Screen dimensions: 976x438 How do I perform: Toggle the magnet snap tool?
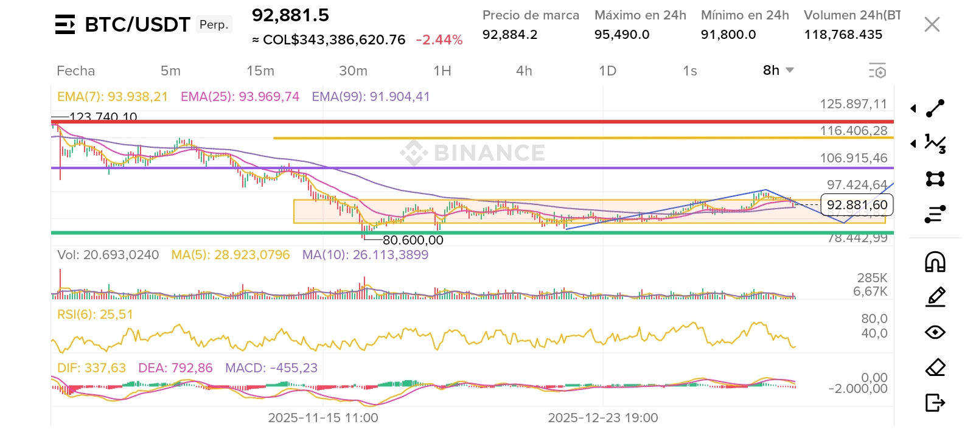tap(935, 262)
